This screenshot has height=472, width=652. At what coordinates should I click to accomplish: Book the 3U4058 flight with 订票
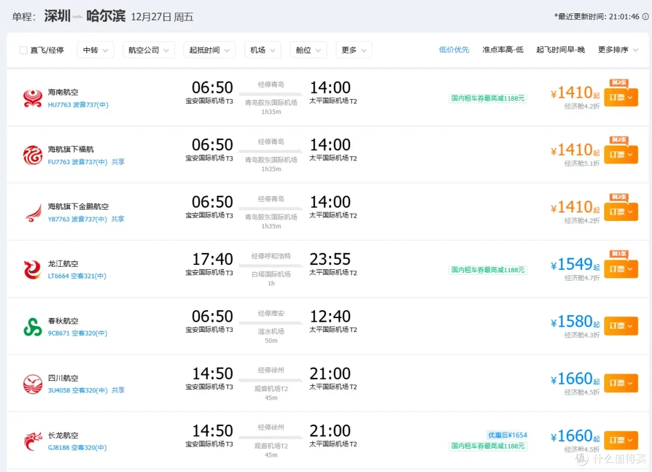point(621,383)
